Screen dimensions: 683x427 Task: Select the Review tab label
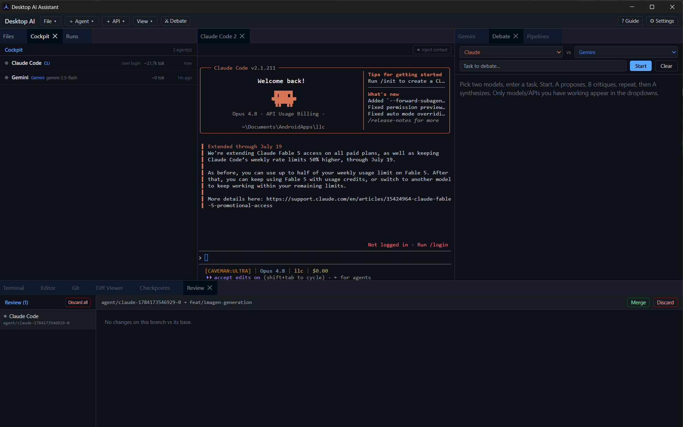195,288
